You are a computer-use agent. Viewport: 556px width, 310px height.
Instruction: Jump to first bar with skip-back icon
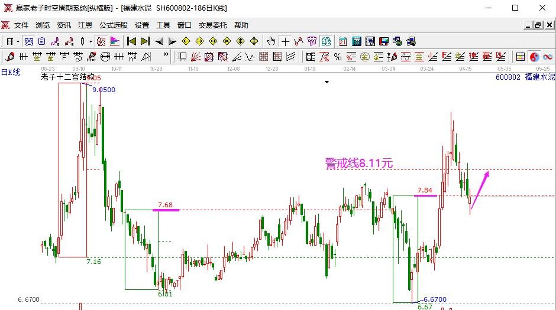tap(131, 41)
